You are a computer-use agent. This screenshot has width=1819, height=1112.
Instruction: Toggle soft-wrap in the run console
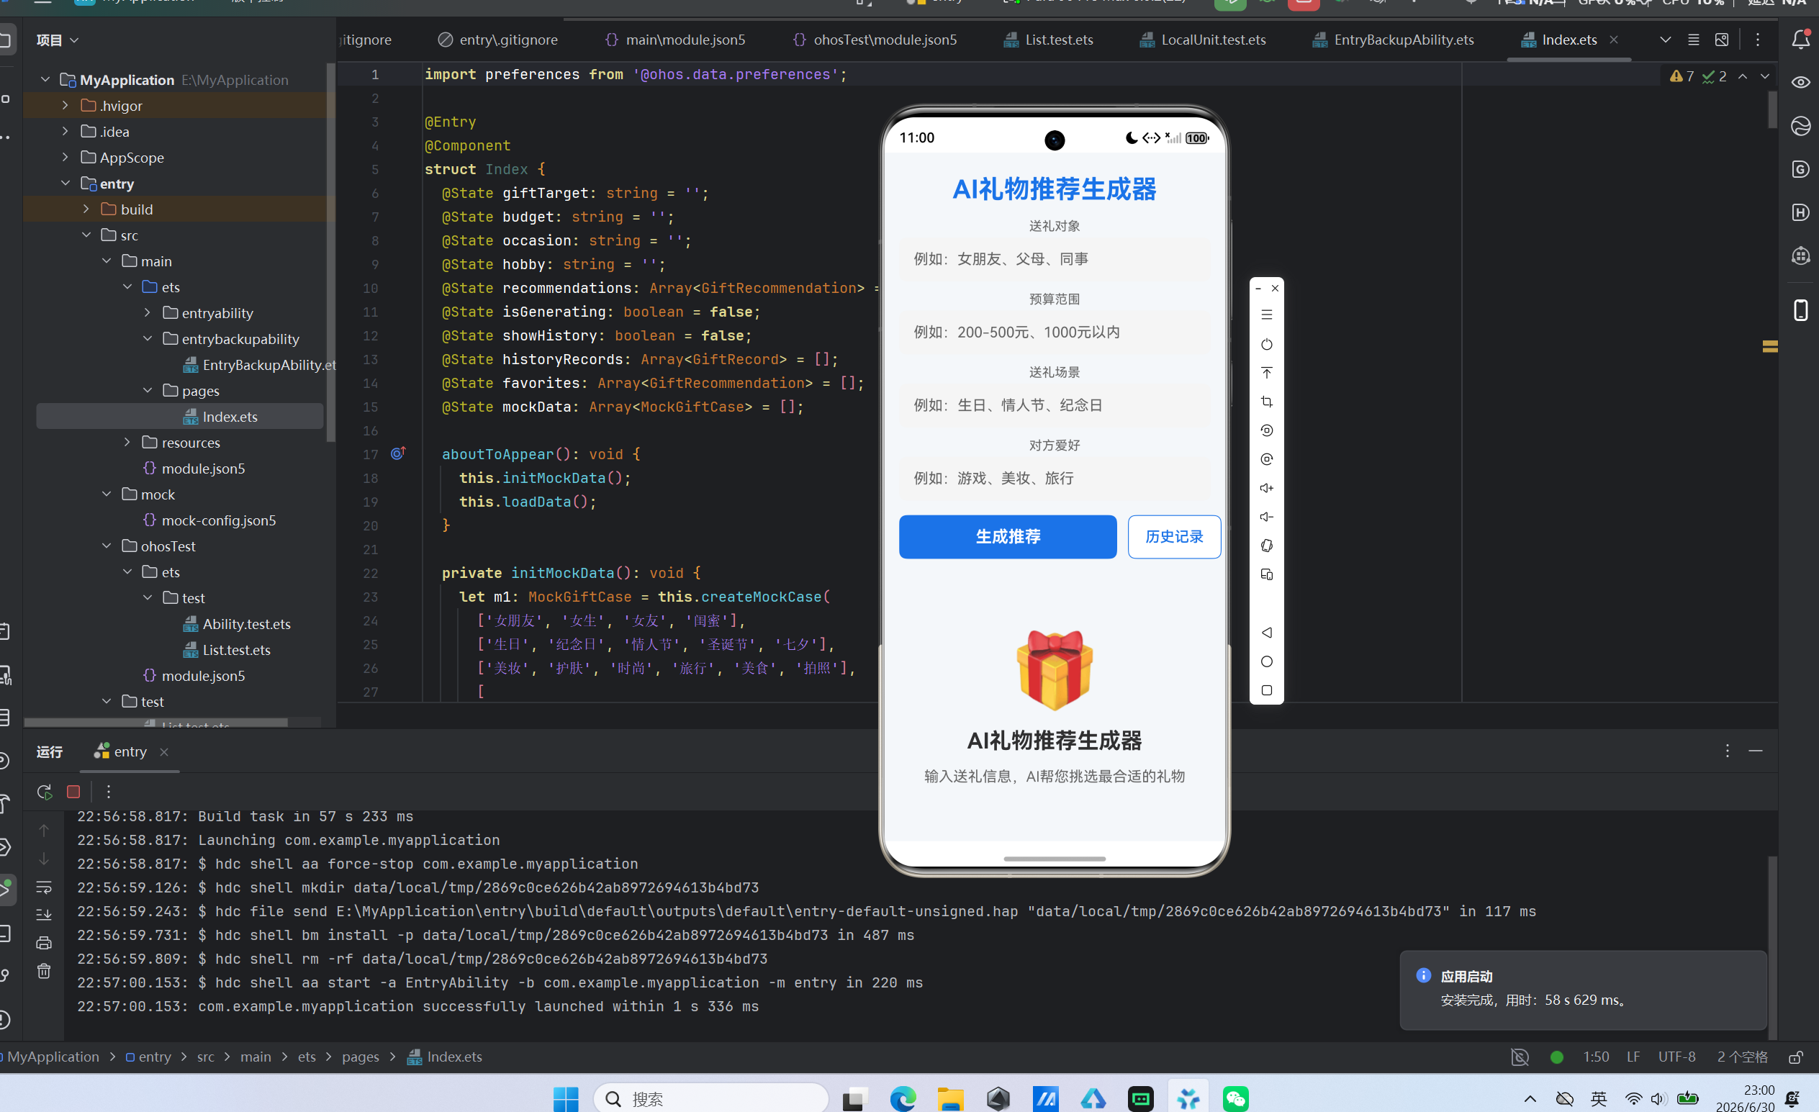pyautogui.click(x=45, y=887)
